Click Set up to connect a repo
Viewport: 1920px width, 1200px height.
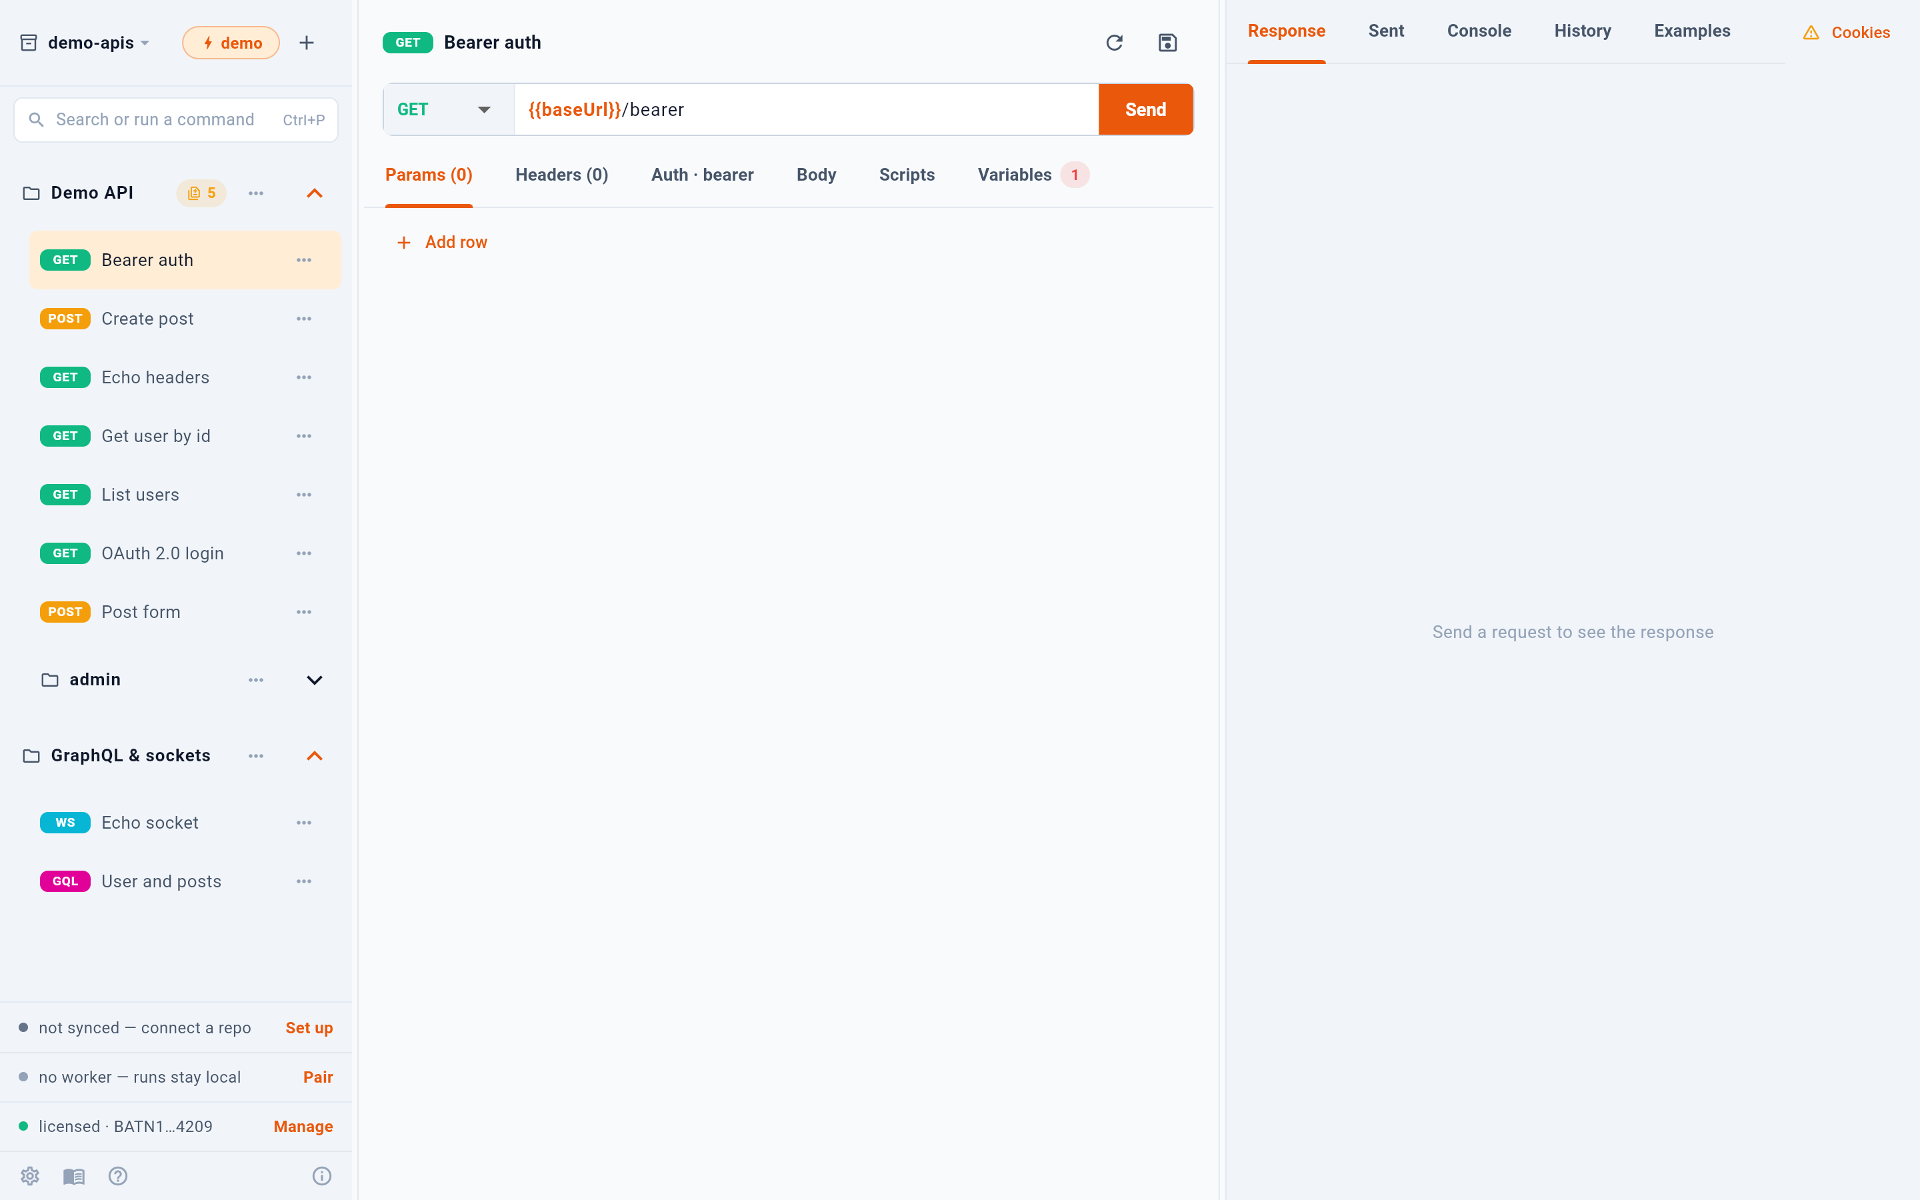(x=309, y=1029)
